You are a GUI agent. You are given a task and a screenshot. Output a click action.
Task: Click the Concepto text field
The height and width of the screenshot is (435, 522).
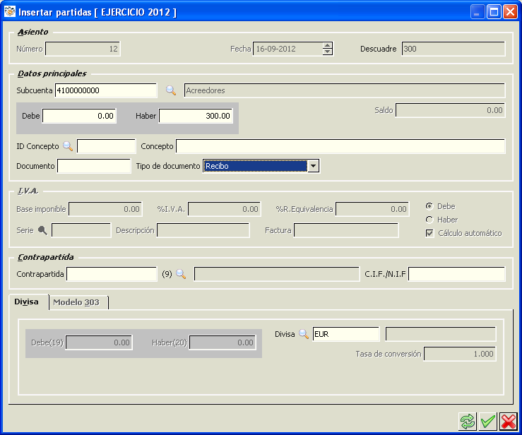(340, 146)
